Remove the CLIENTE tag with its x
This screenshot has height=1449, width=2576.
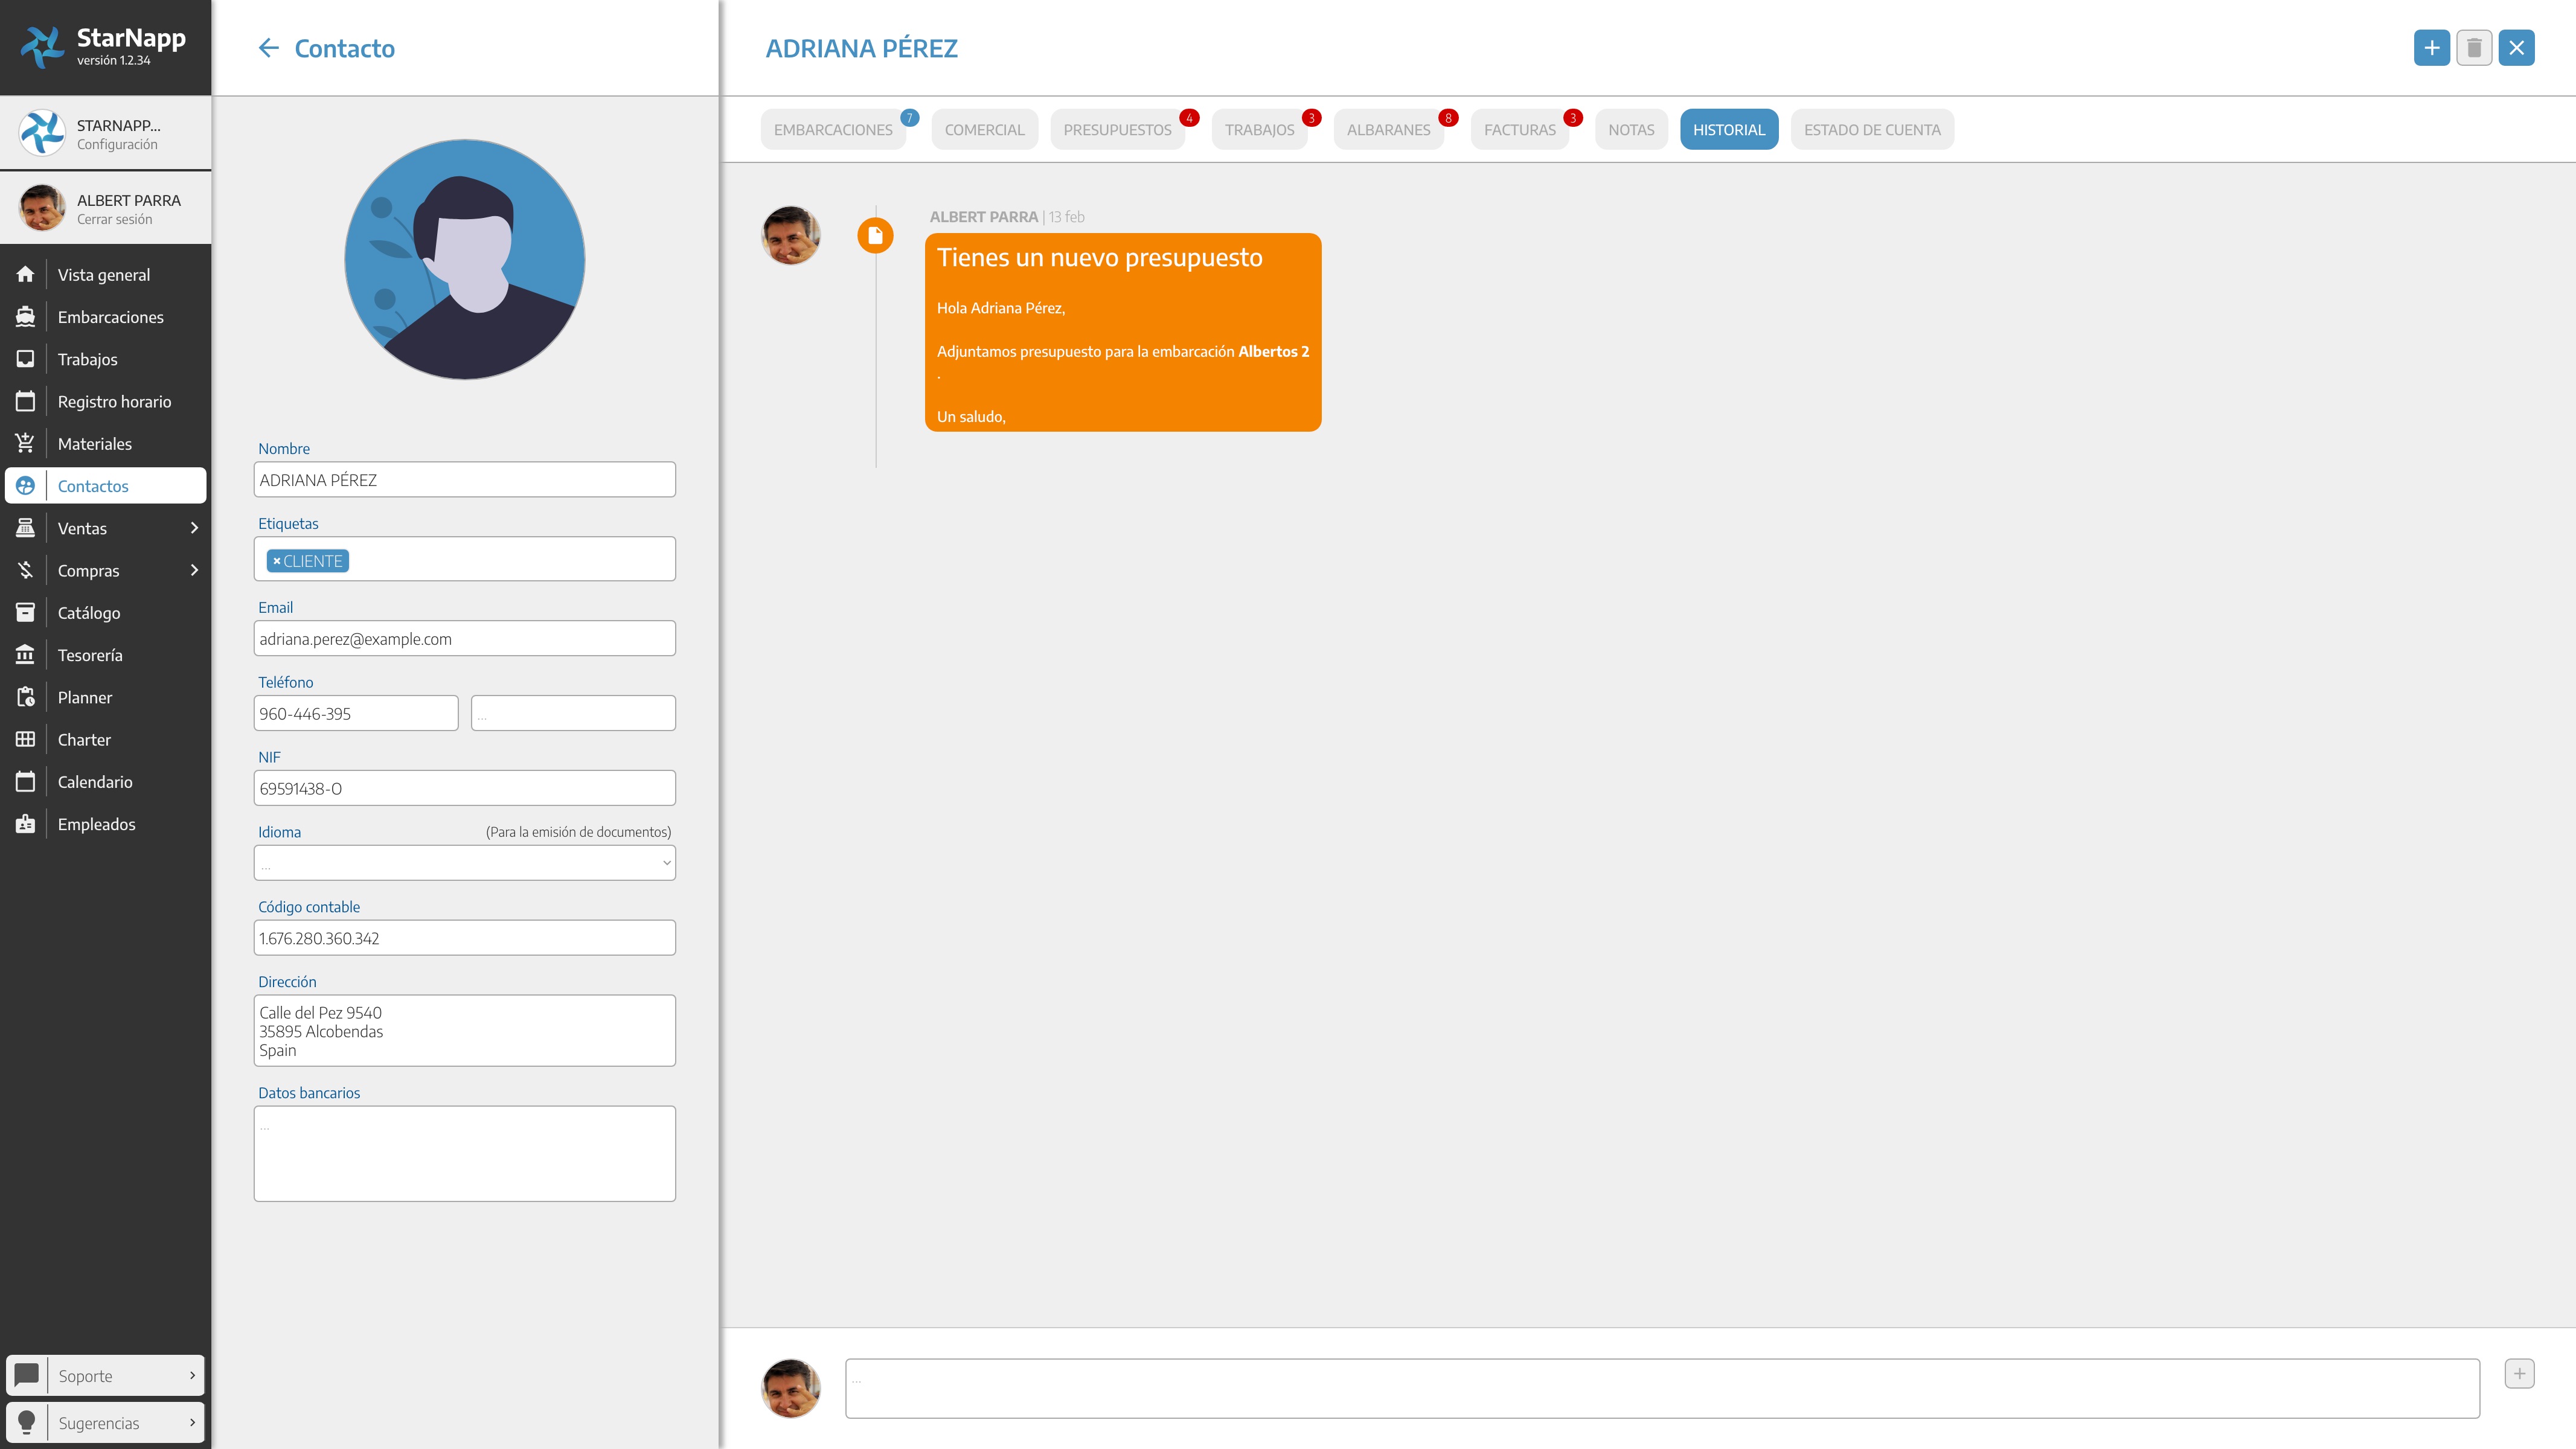[277, 562]
